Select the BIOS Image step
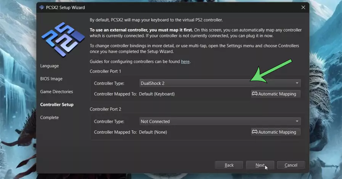 coord(51,79)
